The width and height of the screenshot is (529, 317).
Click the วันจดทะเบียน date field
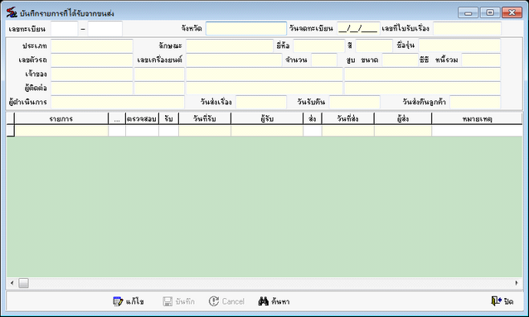(358, 29)
